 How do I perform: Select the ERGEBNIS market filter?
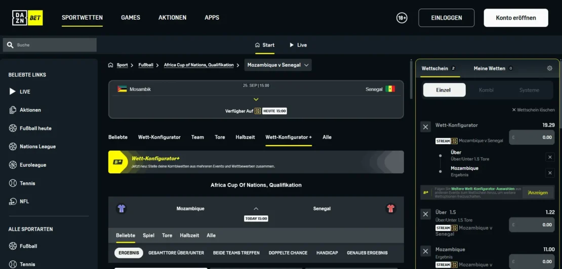pos(129,253)
